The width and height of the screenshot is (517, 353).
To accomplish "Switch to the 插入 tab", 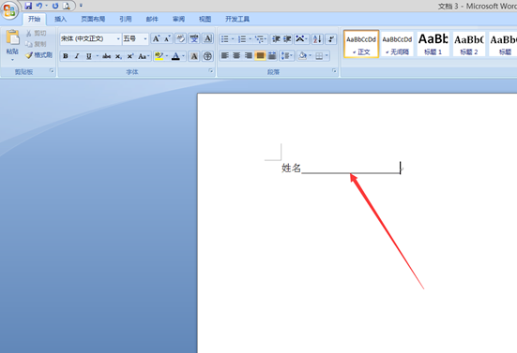I will [x=60, y=19].
